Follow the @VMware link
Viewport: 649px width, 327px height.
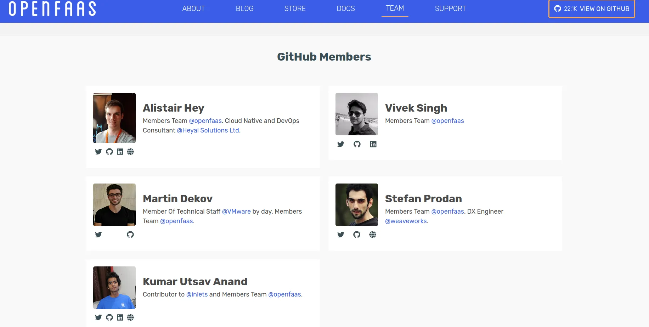coord(236,212)
